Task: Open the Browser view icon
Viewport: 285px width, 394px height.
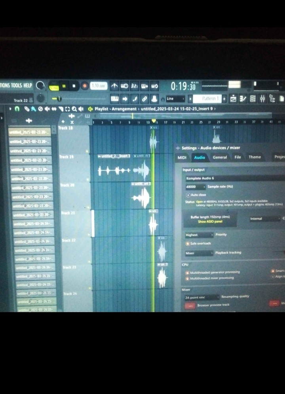Action: click(272, 99)
